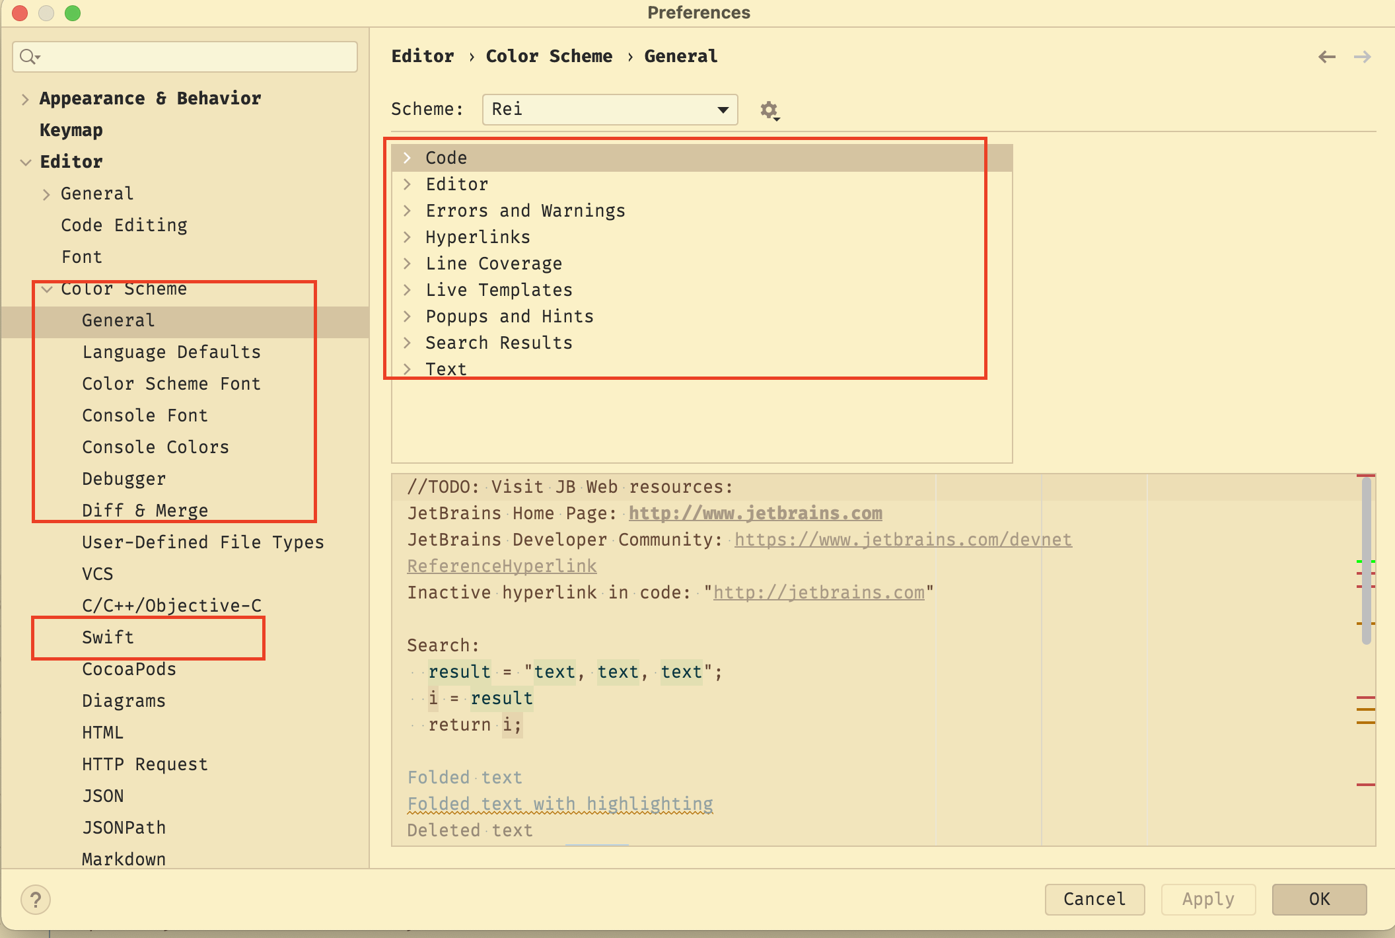Screen dimensions: 1395x938
Task: Click ReferenceHyperlink in preview
Action: click(502, 566)
